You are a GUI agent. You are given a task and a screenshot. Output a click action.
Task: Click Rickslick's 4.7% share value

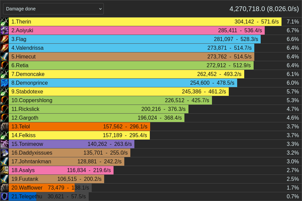pyautogui.click(x=293, y=109)
